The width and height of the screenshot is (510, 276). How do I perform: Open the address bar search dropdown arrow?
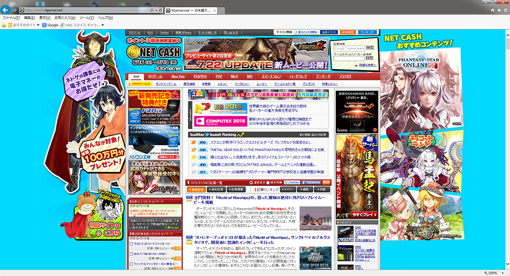pyautogui.click(x=156, y=10)
